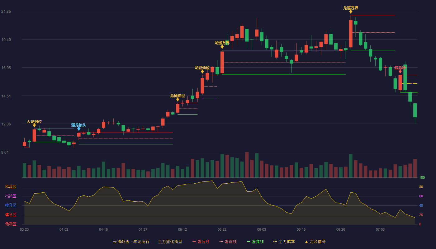Click the 04-15 date label
The height and width of the screenshot is (249, 436).
click(103, 229)
